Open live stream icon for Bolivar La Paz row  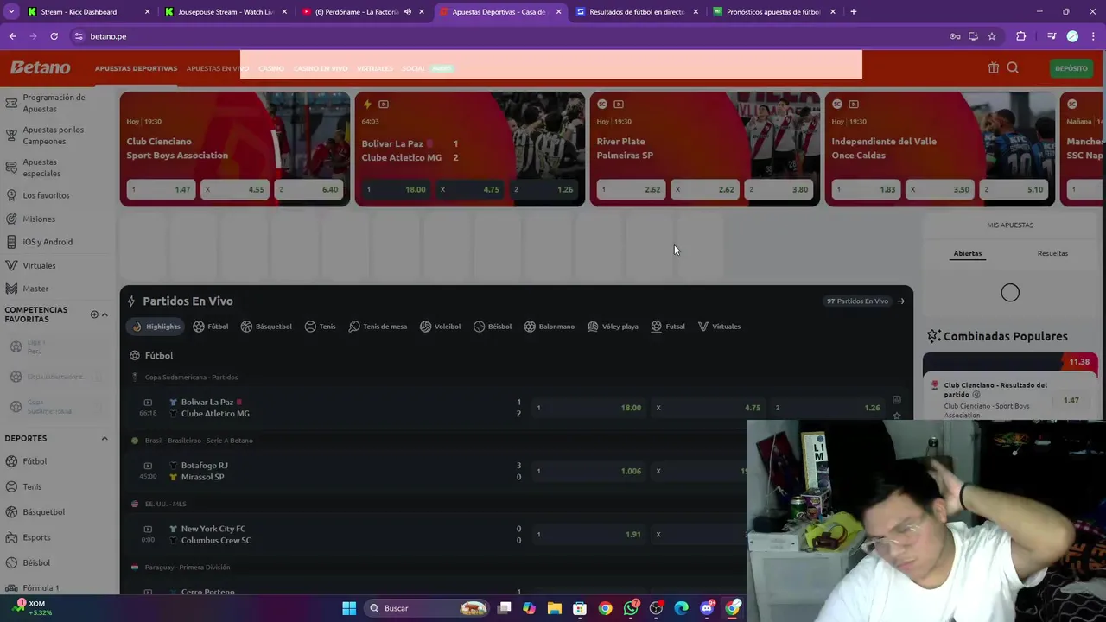click(148, 403)
